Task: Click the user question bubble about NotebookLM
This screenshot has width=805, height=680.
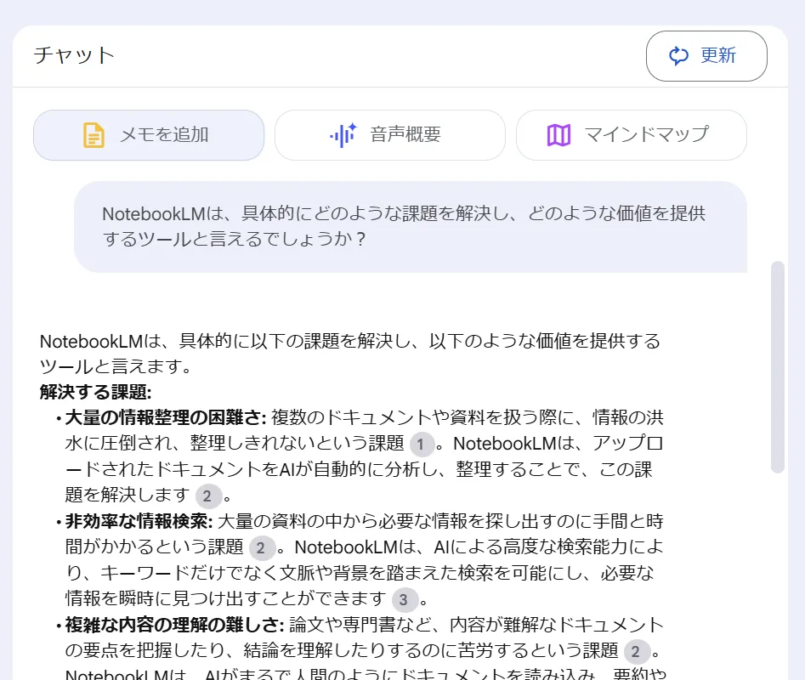Action: click(x=411, y=226)
